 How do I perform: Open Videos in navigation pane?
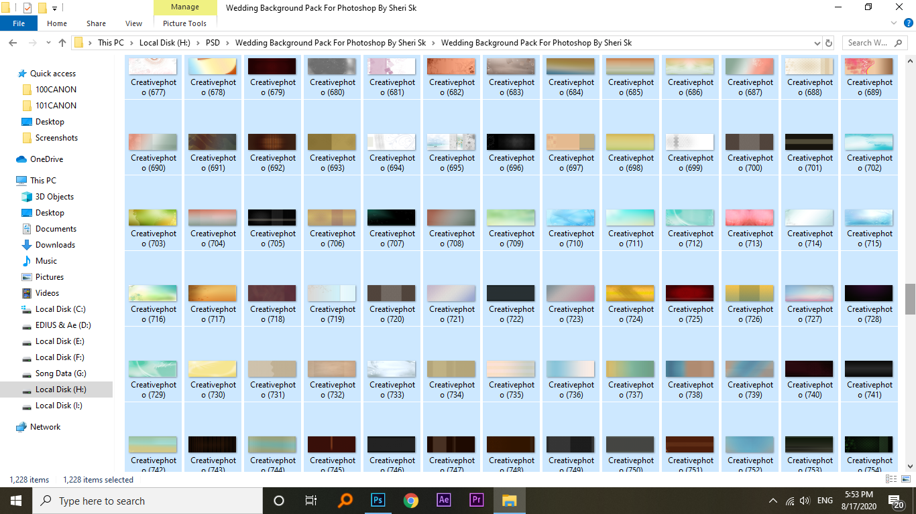pos(47,293)
